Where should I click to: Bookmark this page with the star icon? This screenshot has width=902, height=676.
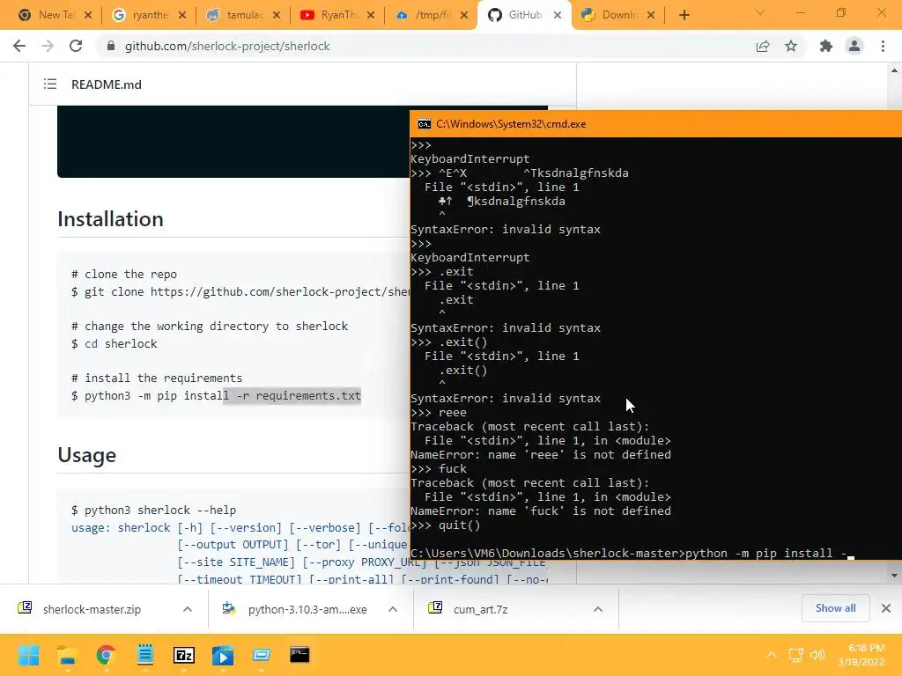(x=791, y=46)
